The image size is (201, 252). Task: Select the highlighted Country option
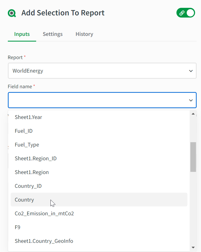pos(24,200)
